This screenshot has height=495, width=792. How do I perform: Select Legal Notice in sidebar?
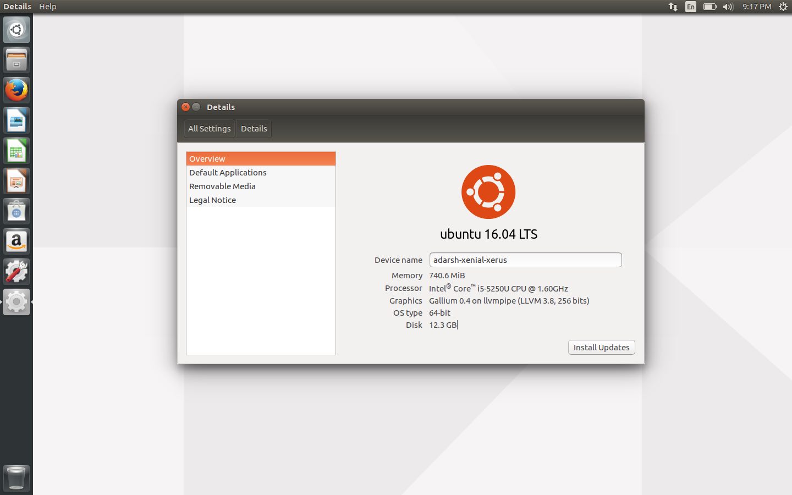261,200
